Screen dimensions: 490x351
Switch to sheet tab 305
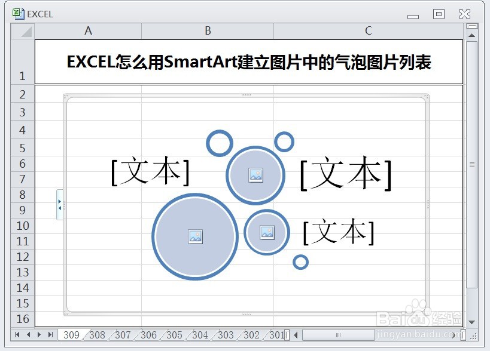[x=174, y=335]
